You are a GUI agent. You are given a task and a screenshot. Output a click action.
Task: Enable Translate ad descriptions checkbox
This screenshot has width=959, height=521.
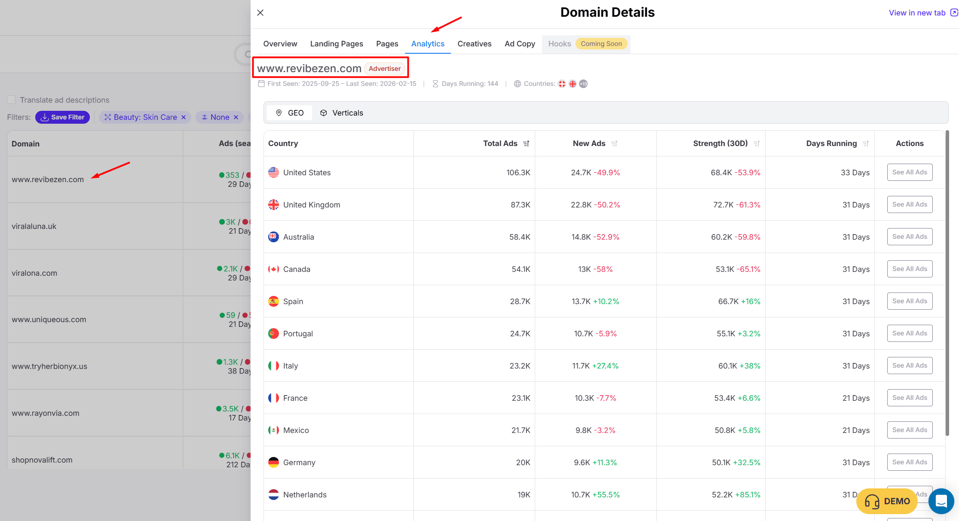click(x=12, y=100)
